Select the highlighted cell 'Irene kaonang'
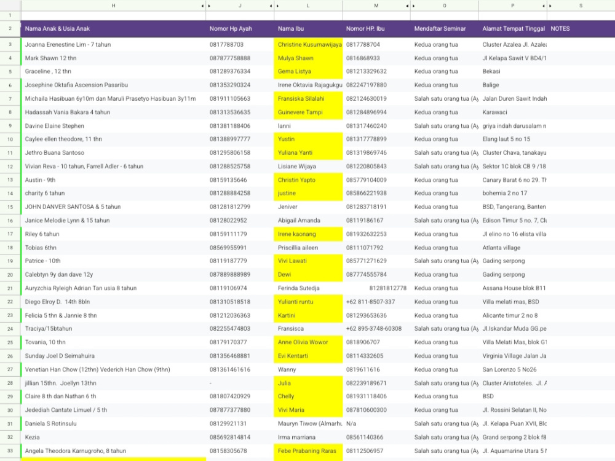 point(308,234)
